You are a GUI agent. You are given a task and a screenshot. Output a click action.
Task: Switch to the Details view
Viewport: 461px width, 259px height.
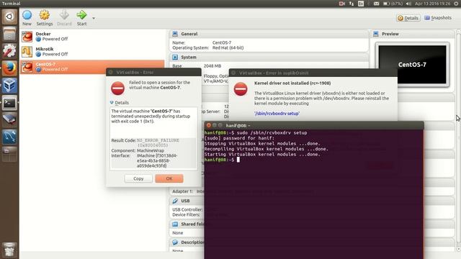coord(408,18)
